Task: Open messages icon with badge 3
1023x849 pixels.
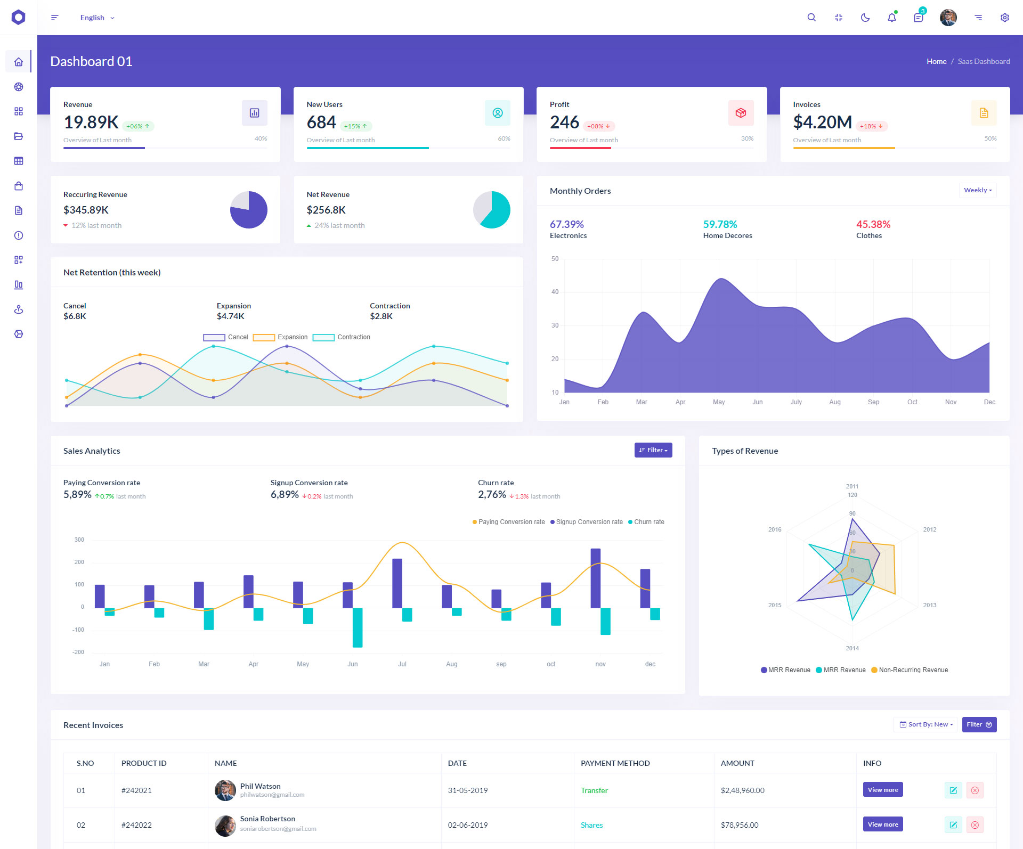Action: [x=919, y=18]
